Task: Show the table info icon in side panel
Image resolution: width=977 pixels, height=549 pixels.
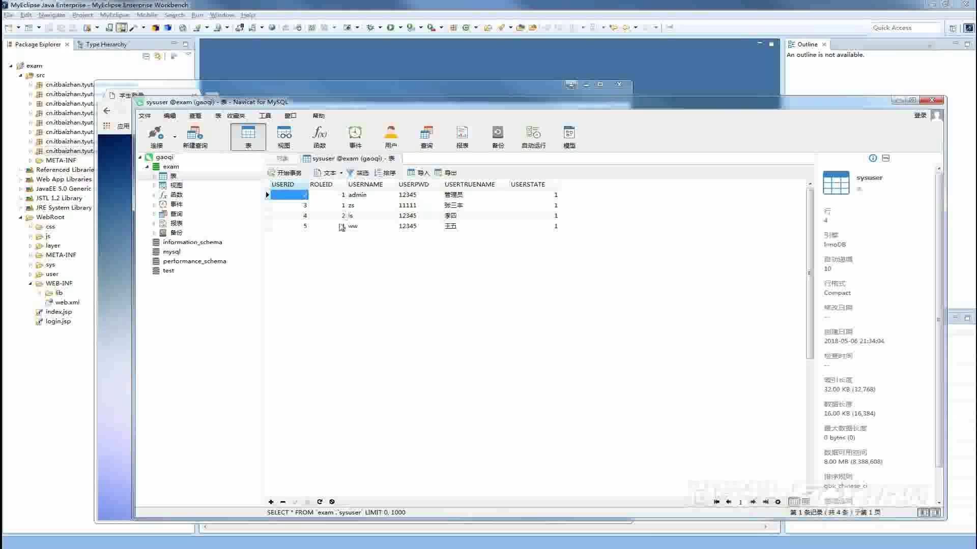Action: point(873,158)
